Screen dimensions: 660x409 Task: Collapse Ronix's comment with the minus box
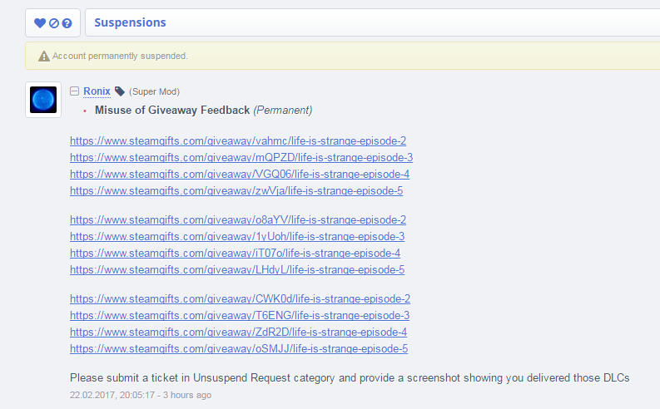pyautogui.click(x=75, y=91)
